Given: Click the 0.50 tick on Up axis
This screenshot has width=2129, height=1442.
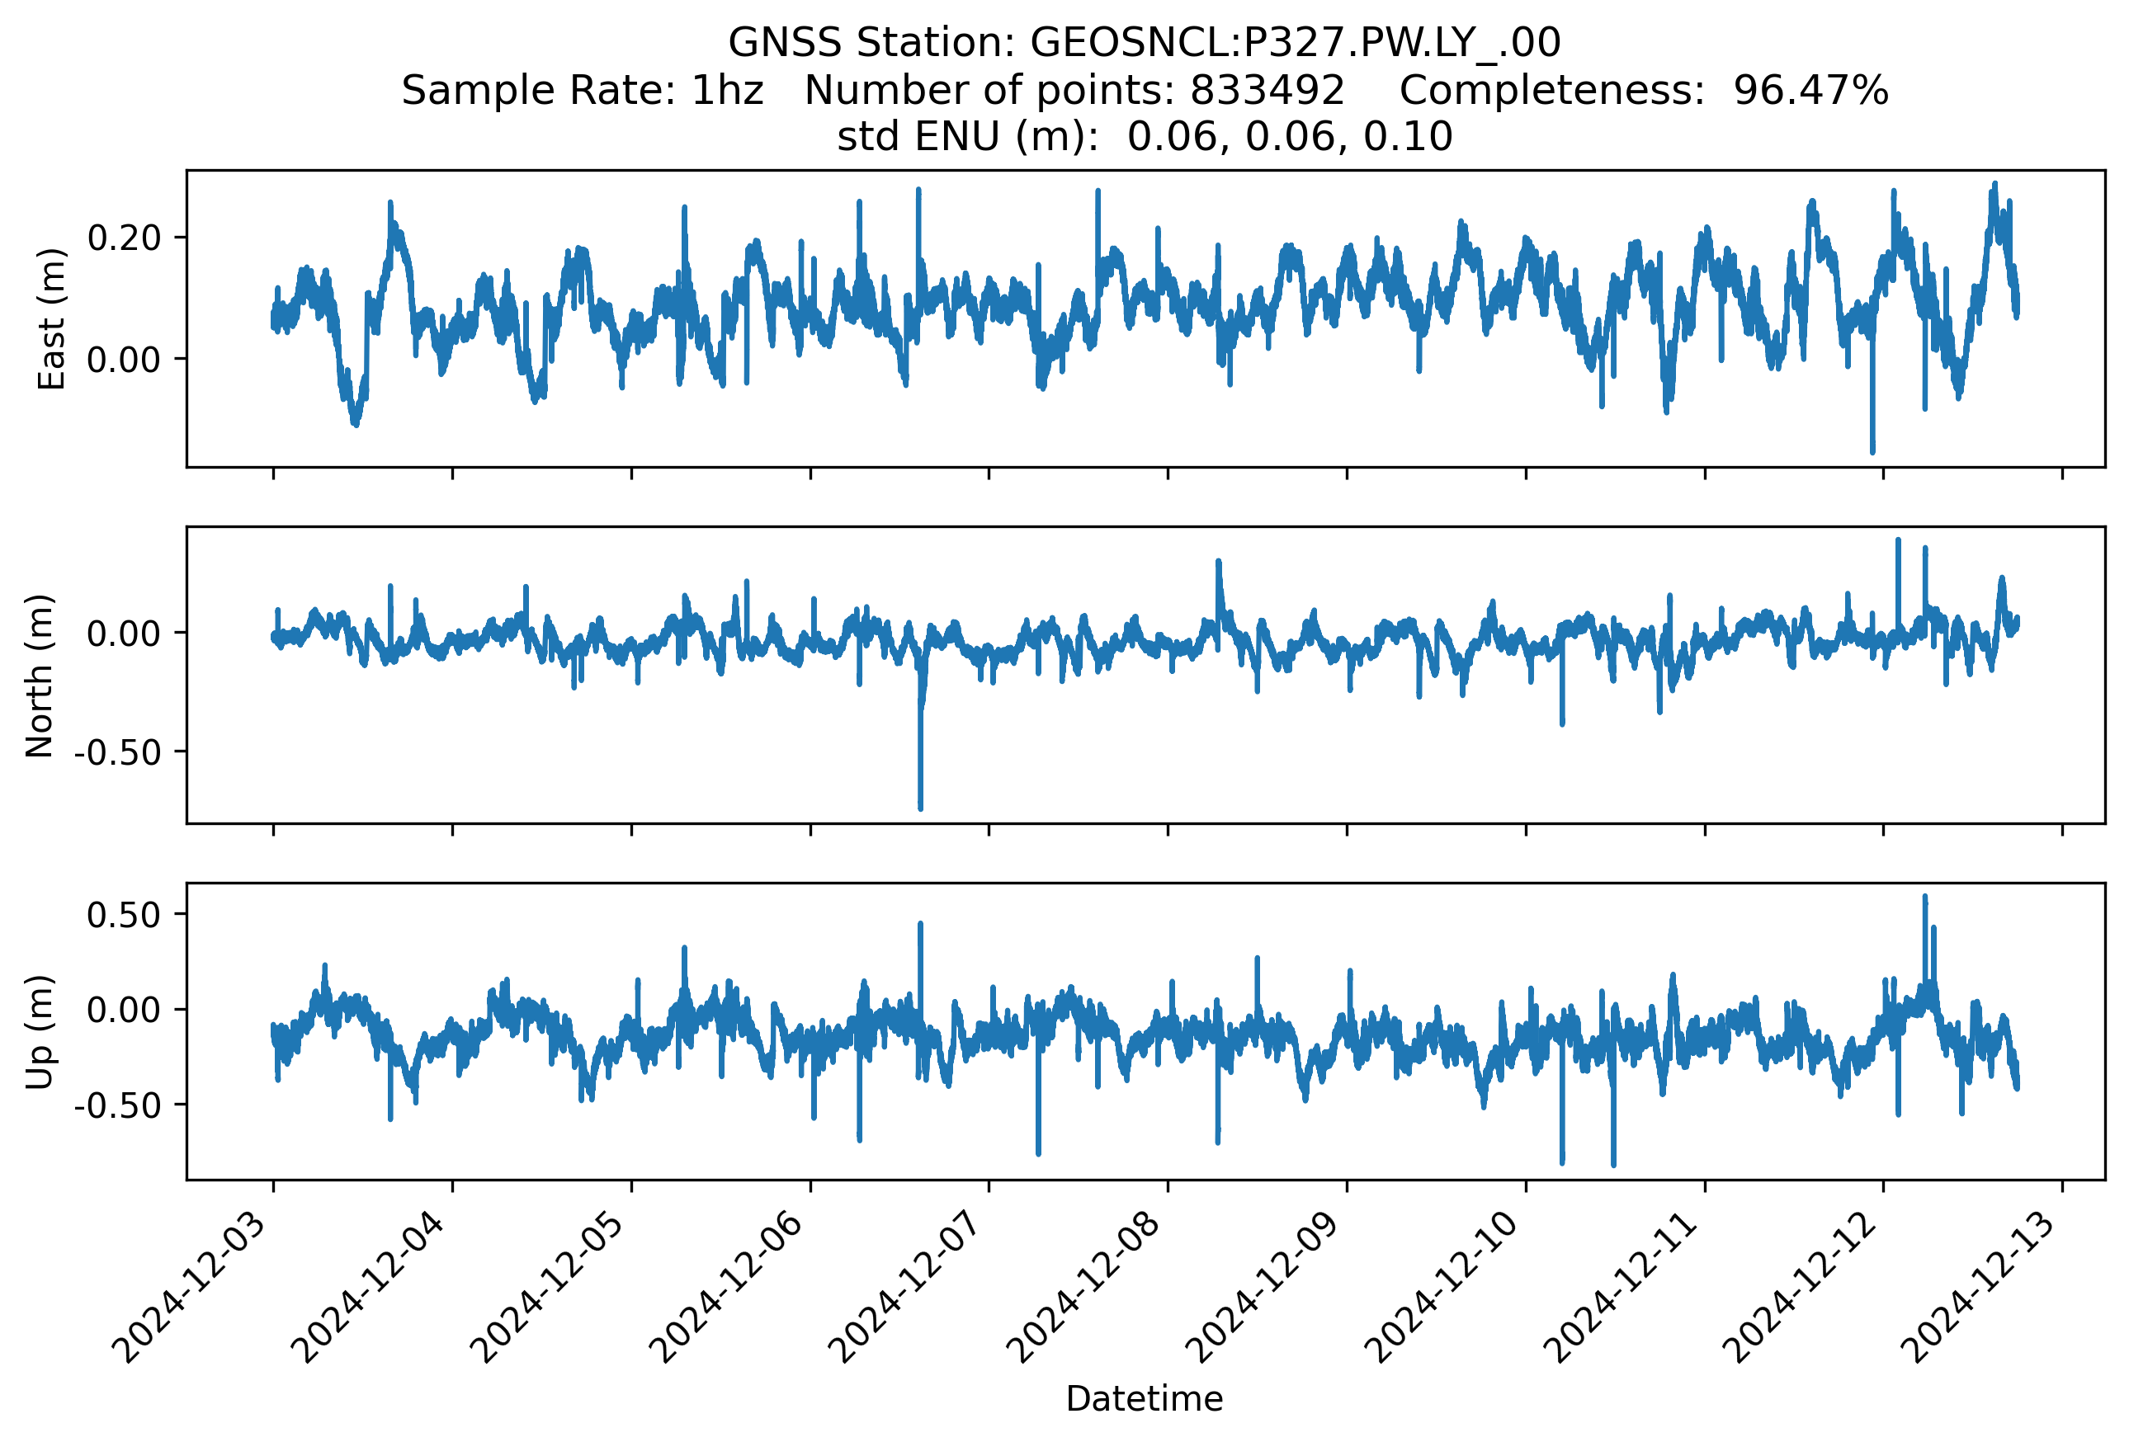Looking at the screenshot, I should click(x=124, y=915).
